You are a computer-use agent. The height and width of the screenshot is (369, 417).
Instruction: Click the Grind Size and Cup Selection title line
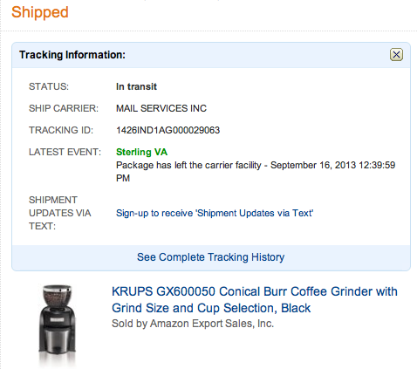pyautogui.click(x=211, y=308)
